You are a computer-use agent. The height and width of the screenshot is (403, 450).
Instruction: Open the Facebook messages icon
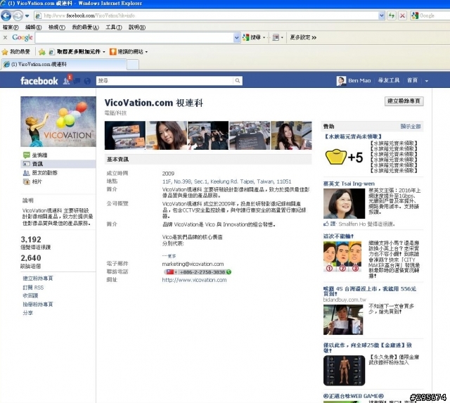pos(77,81)
